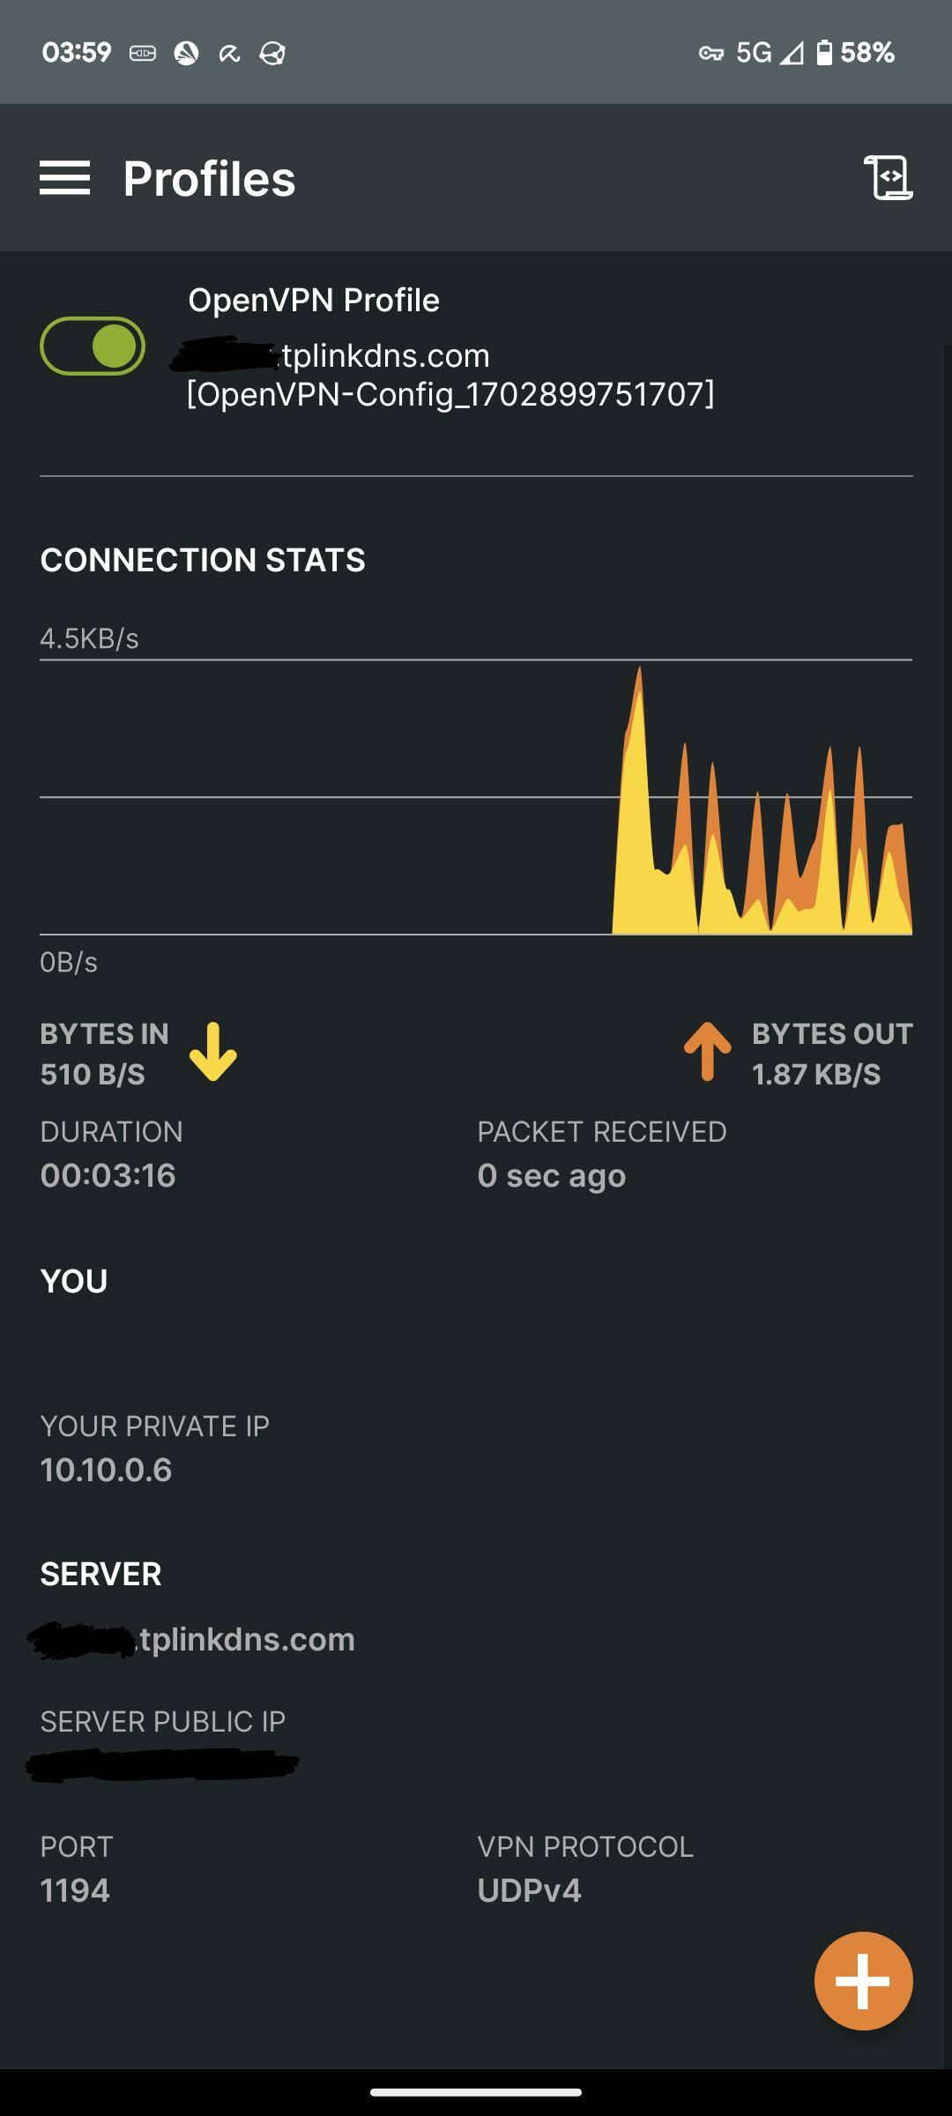Tap the Android home gesture bar
Viewport: 952px width, 2116px height.
tap(476, 2092)
